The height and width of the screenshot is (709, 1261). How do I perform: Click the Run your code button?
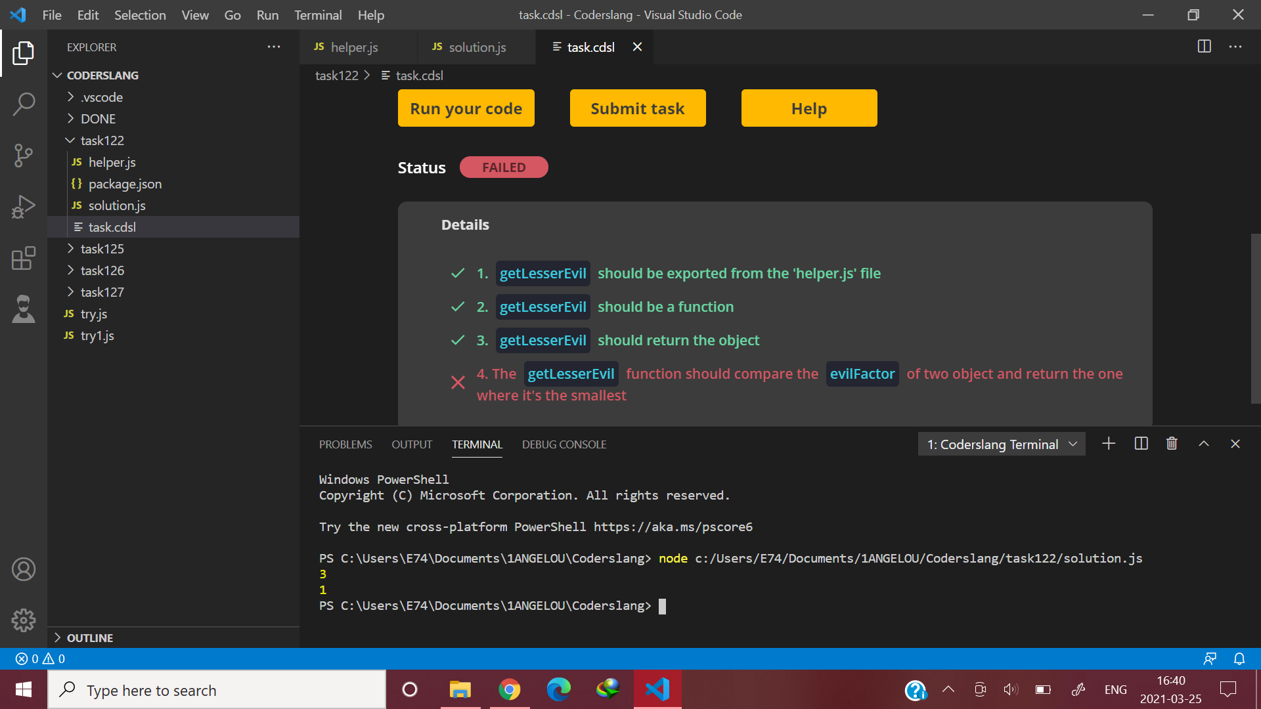click(466, 108)
